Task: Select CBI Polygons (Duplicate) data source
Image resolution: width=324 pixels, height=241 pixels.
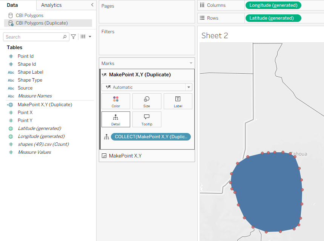Action: point(41,23)
